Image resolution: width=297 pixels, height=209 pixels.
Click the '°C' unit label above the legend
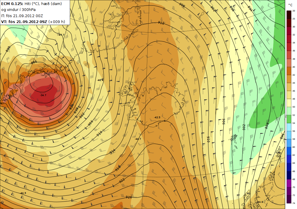pyautogui.click(x=290, y=5)
